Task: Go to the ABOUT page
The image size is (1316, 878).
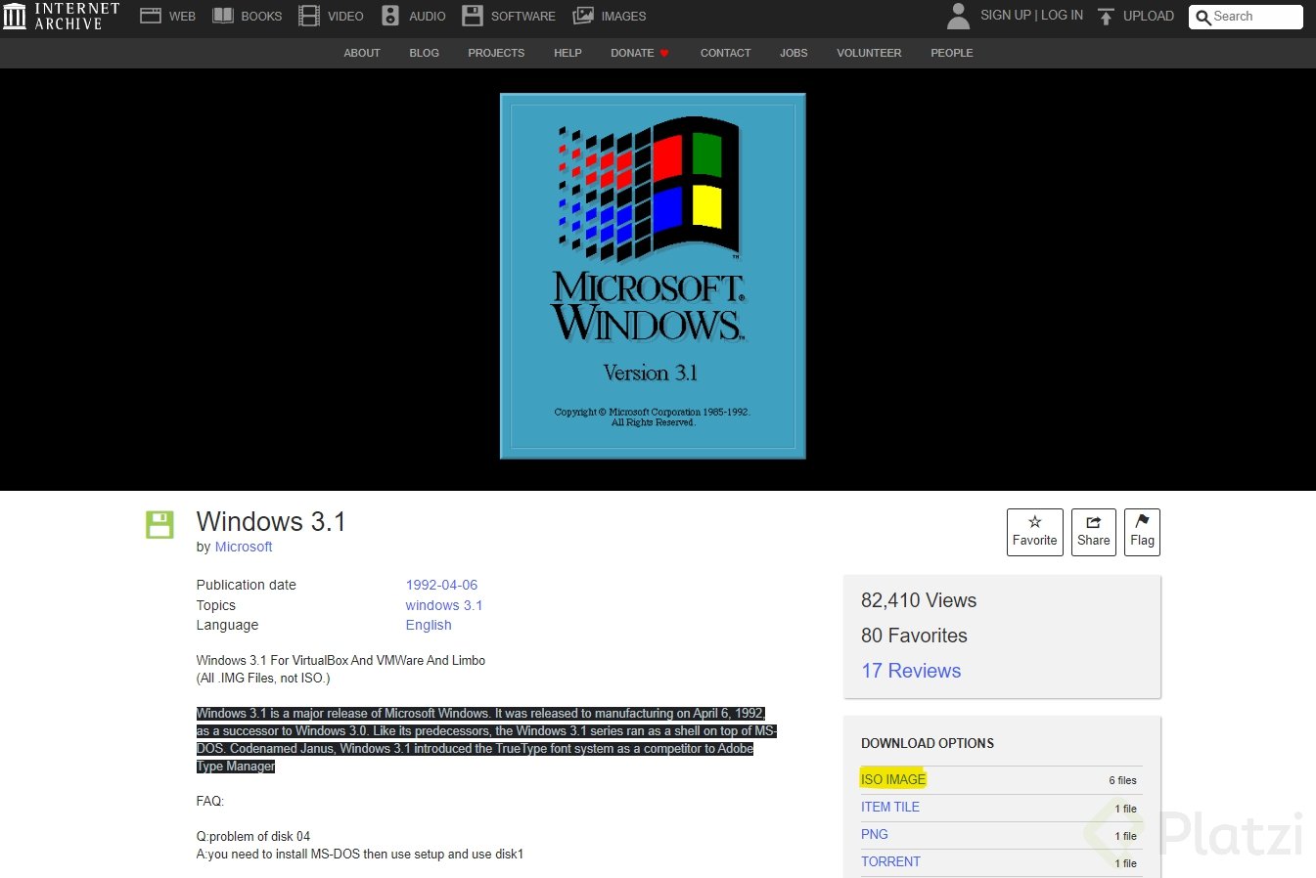Action: [362, 53]
